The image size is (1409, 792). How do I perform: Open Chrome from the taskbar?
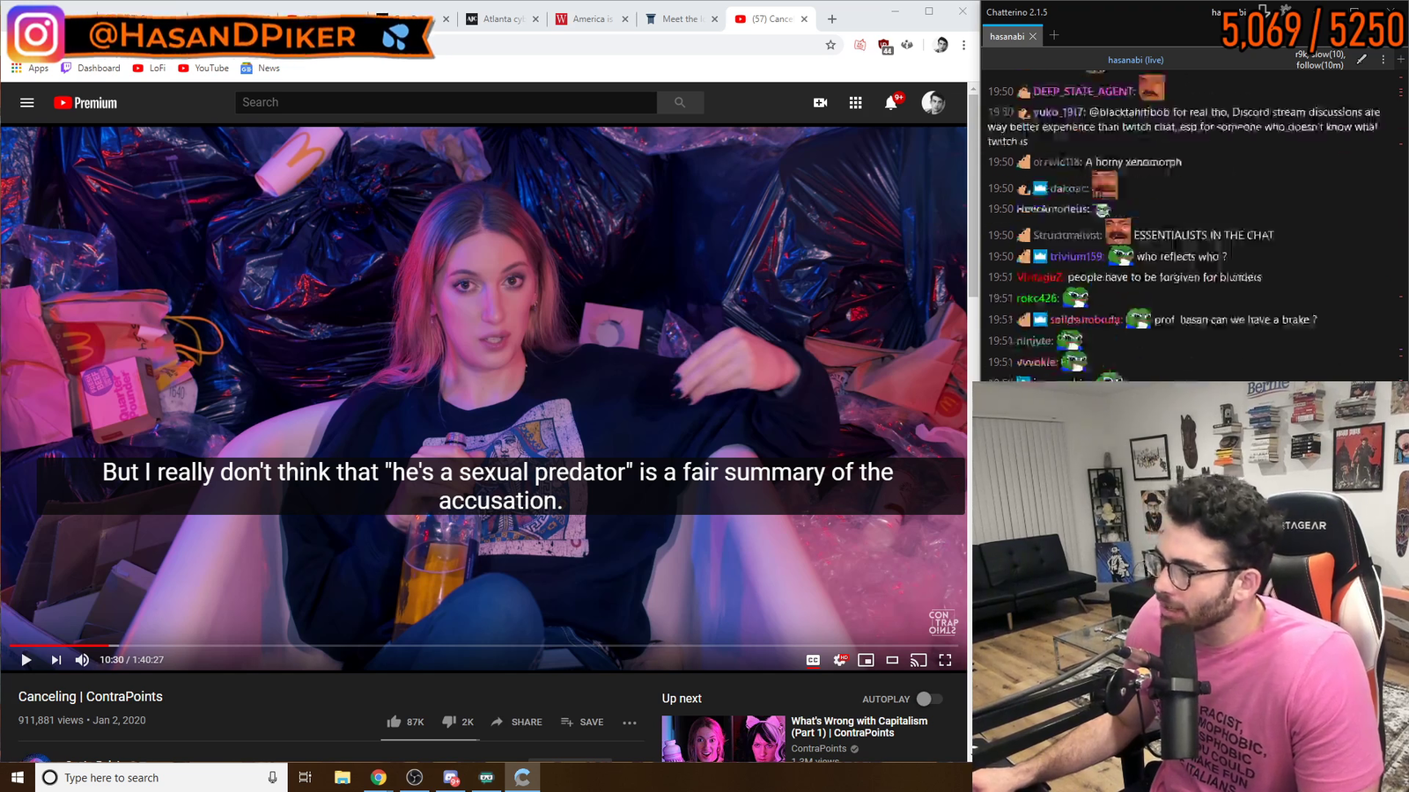pyautogui.click(x=379, y=777)
